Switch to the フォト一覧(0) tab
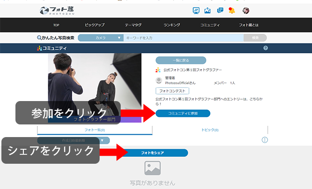 coord(94,130)
